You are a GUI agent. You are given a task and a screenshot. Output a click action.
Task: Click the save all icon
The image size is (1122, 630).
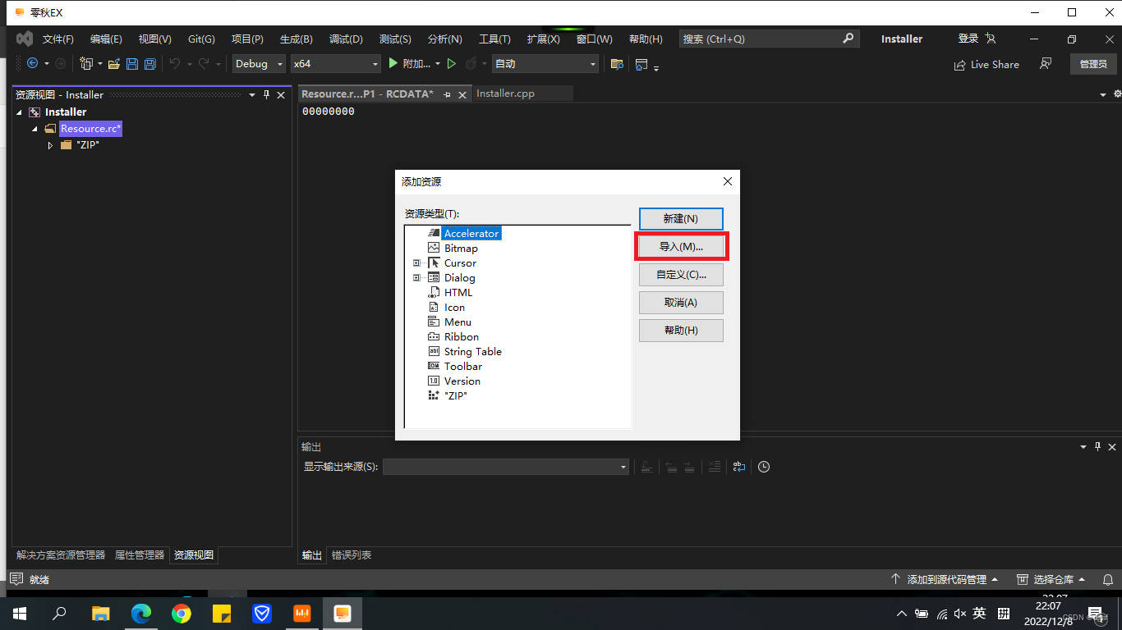coord(149,63)
